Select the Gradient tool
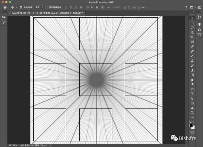This screenshot has height=147, width=203. click(192, 75)
